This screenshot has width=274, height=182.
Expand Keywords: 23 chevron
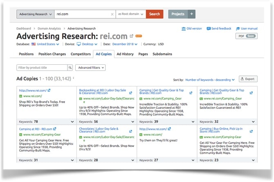pyautogui.click(x=253, y=160)
